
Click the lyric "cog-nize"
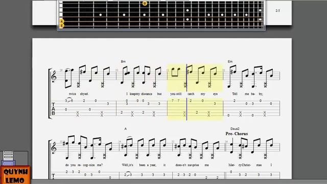coord(88,165)
